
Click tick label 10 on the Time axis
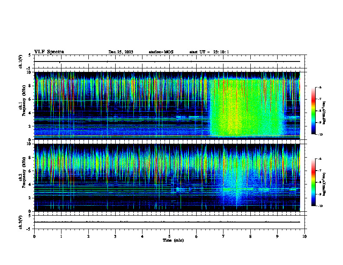point(304,236)
